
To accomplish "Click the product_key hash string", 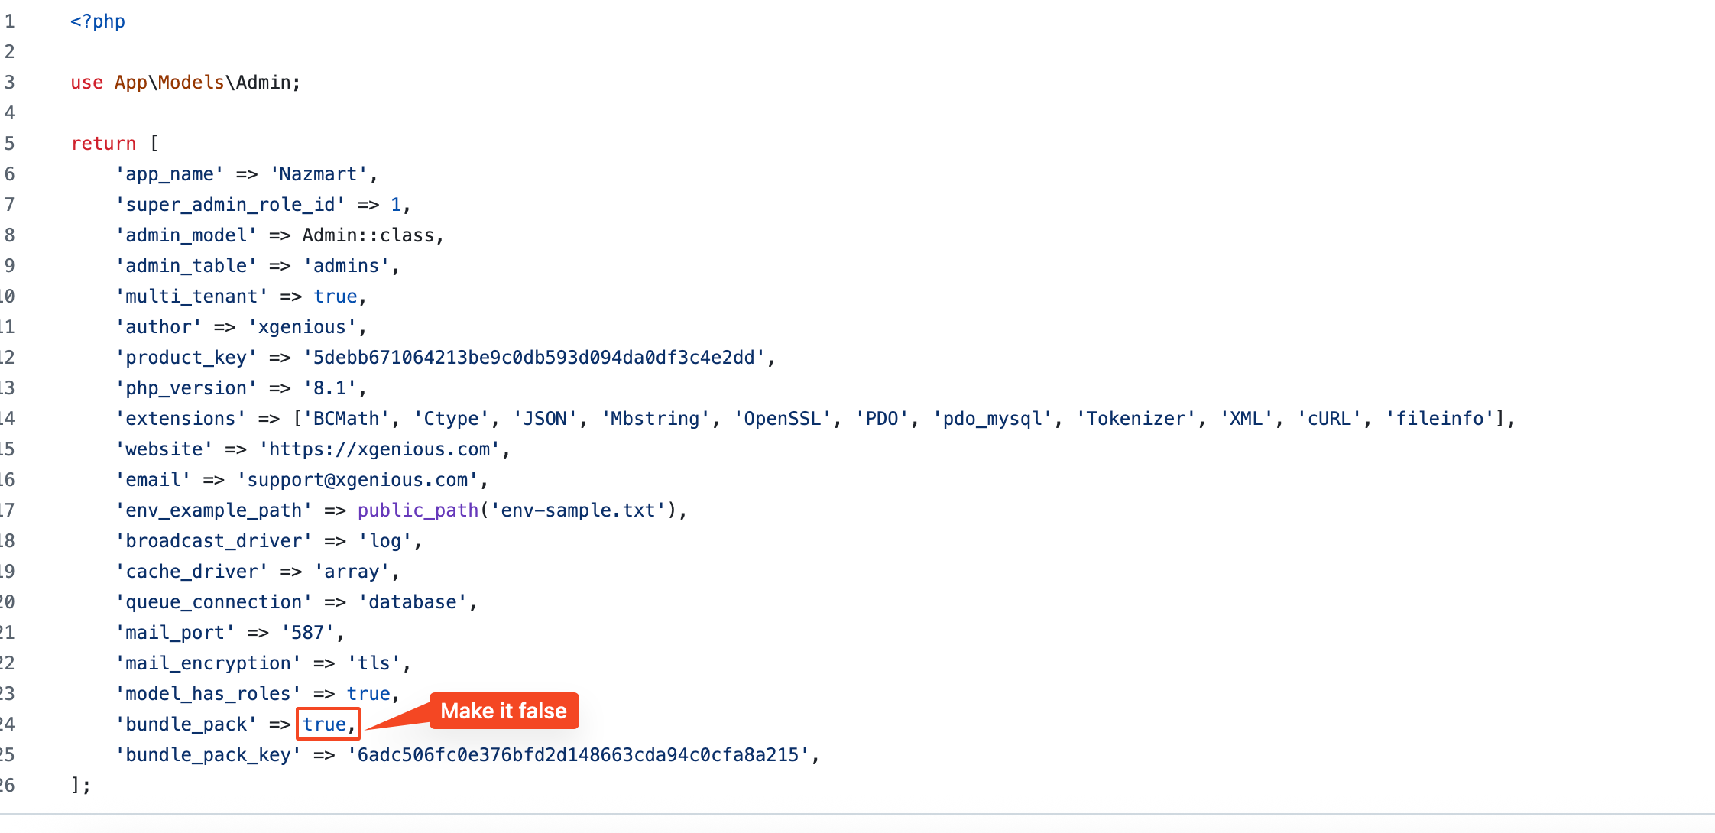I will tap(534, 358).
